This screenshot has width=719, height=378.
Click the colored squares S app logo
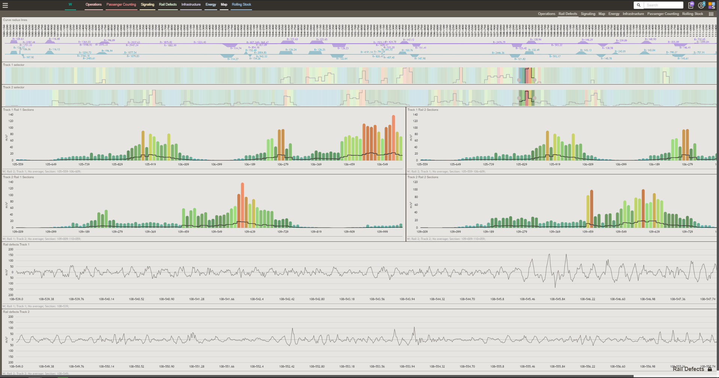tap(712, 5)
